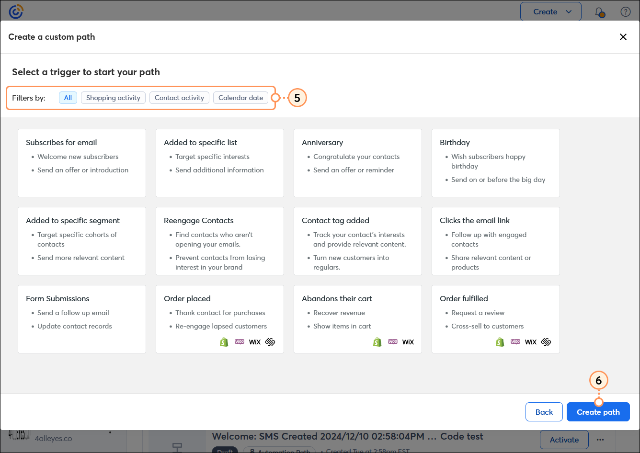Image resolution: width=640 pixels, height=453 pixels.
Task: Click the Constant Contact logo icon
Action: pos(16,11)
